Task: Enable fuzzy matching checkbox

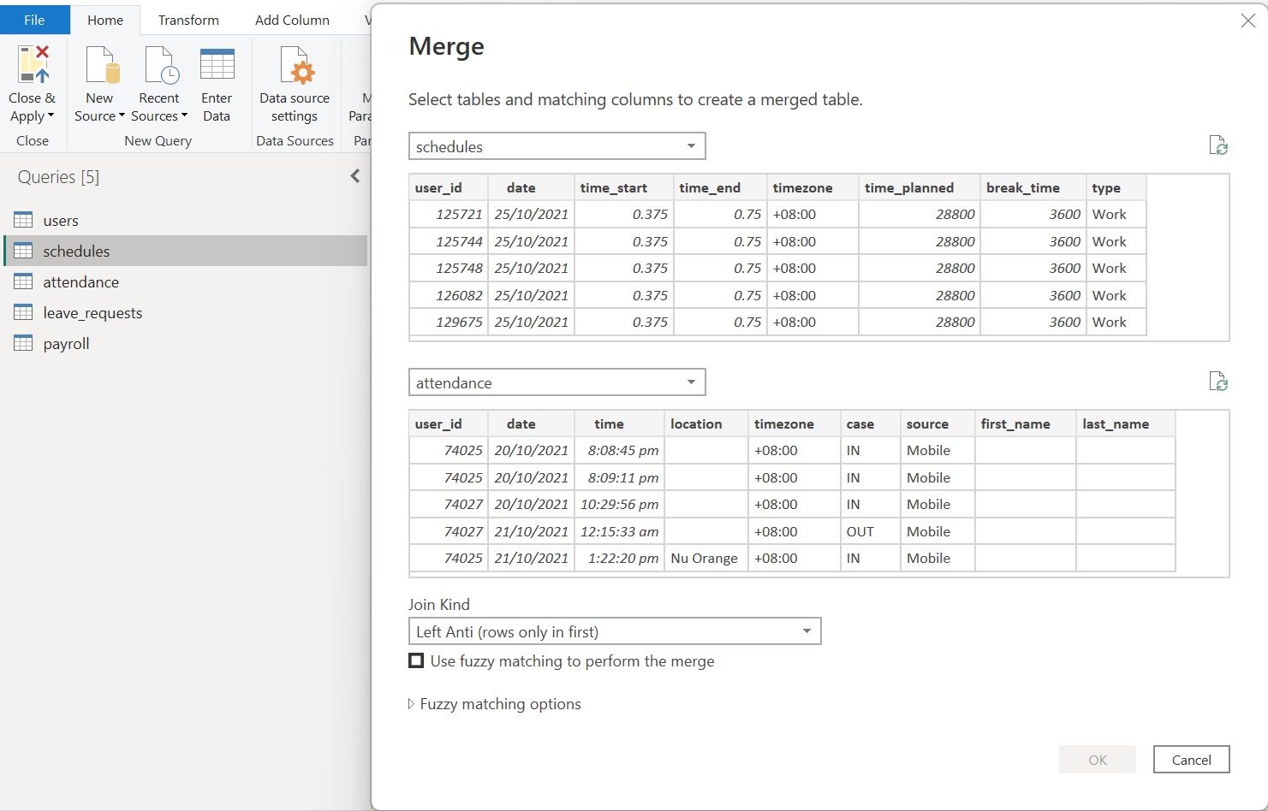Action: point(416,660)
